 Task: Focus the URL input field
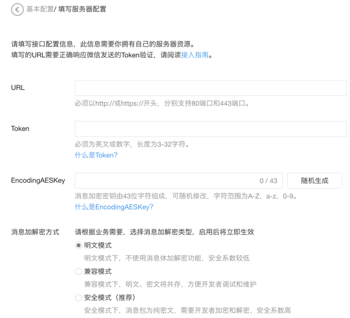pos(211,88)
